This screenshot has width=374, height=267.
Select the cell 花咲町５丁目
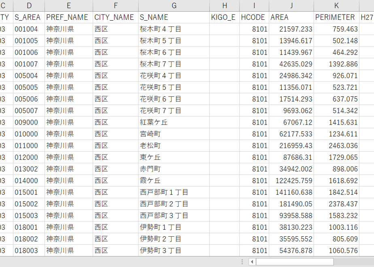coord(174,87)
